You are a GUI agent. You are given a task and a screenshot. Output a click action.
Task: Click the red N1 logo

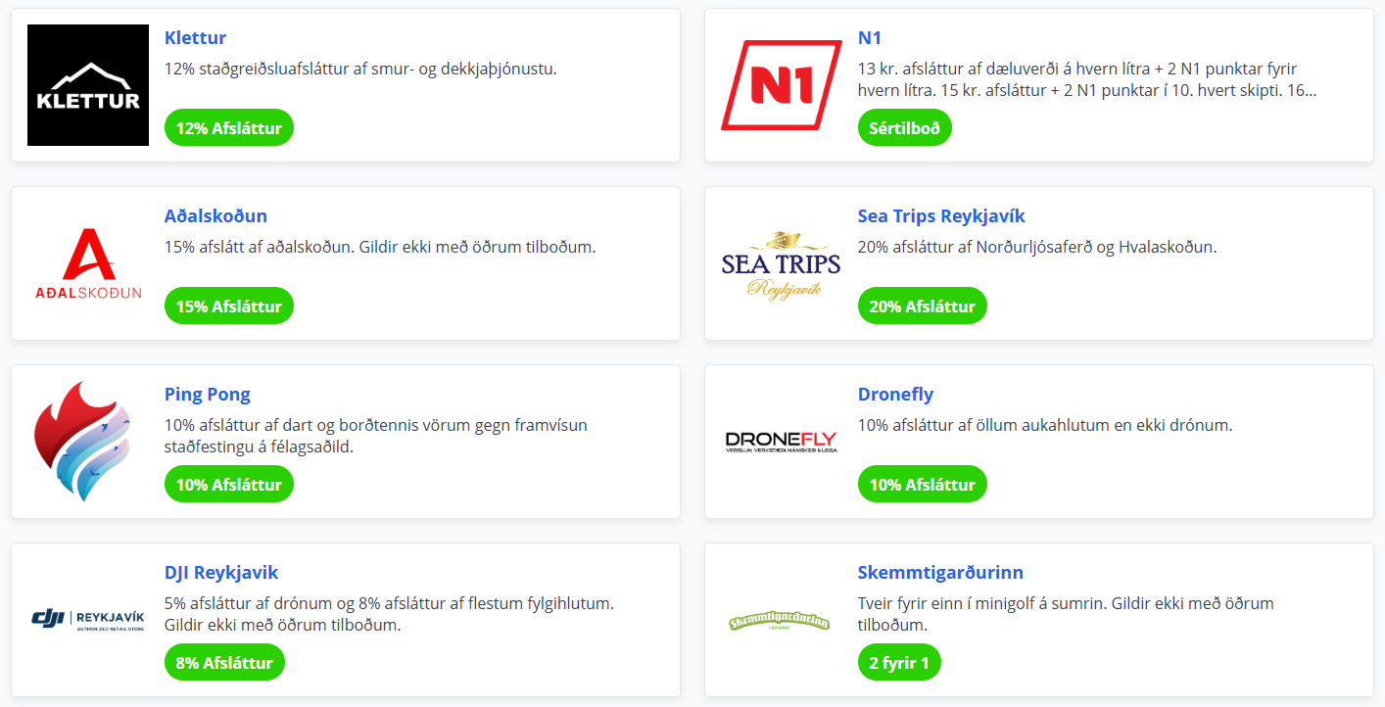781,85
